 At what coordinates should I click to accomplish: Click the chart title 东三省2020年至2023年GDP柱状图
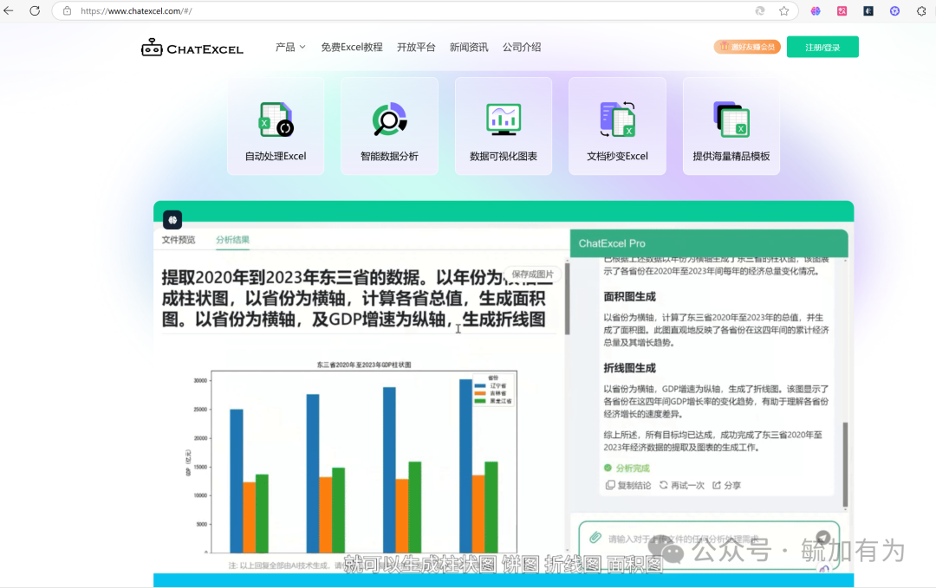click(363, 365)
